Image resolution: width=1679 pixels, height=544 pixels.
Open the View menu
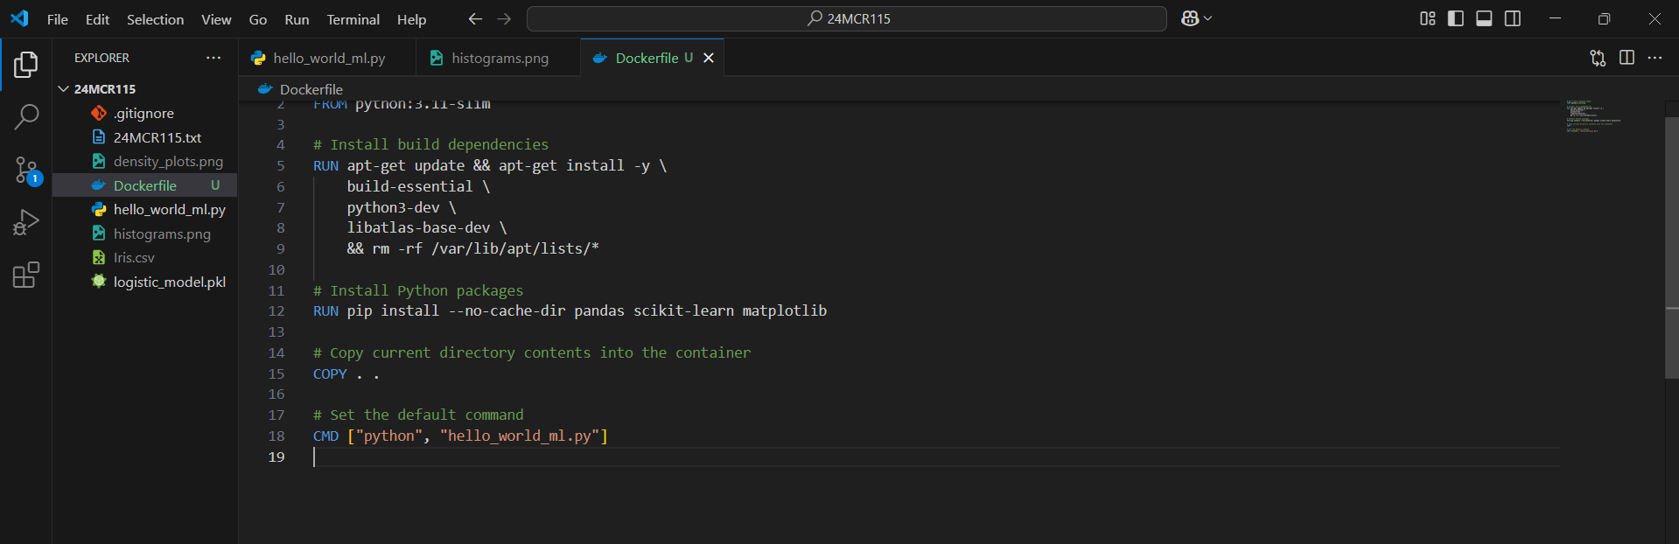tap(216, 19)
